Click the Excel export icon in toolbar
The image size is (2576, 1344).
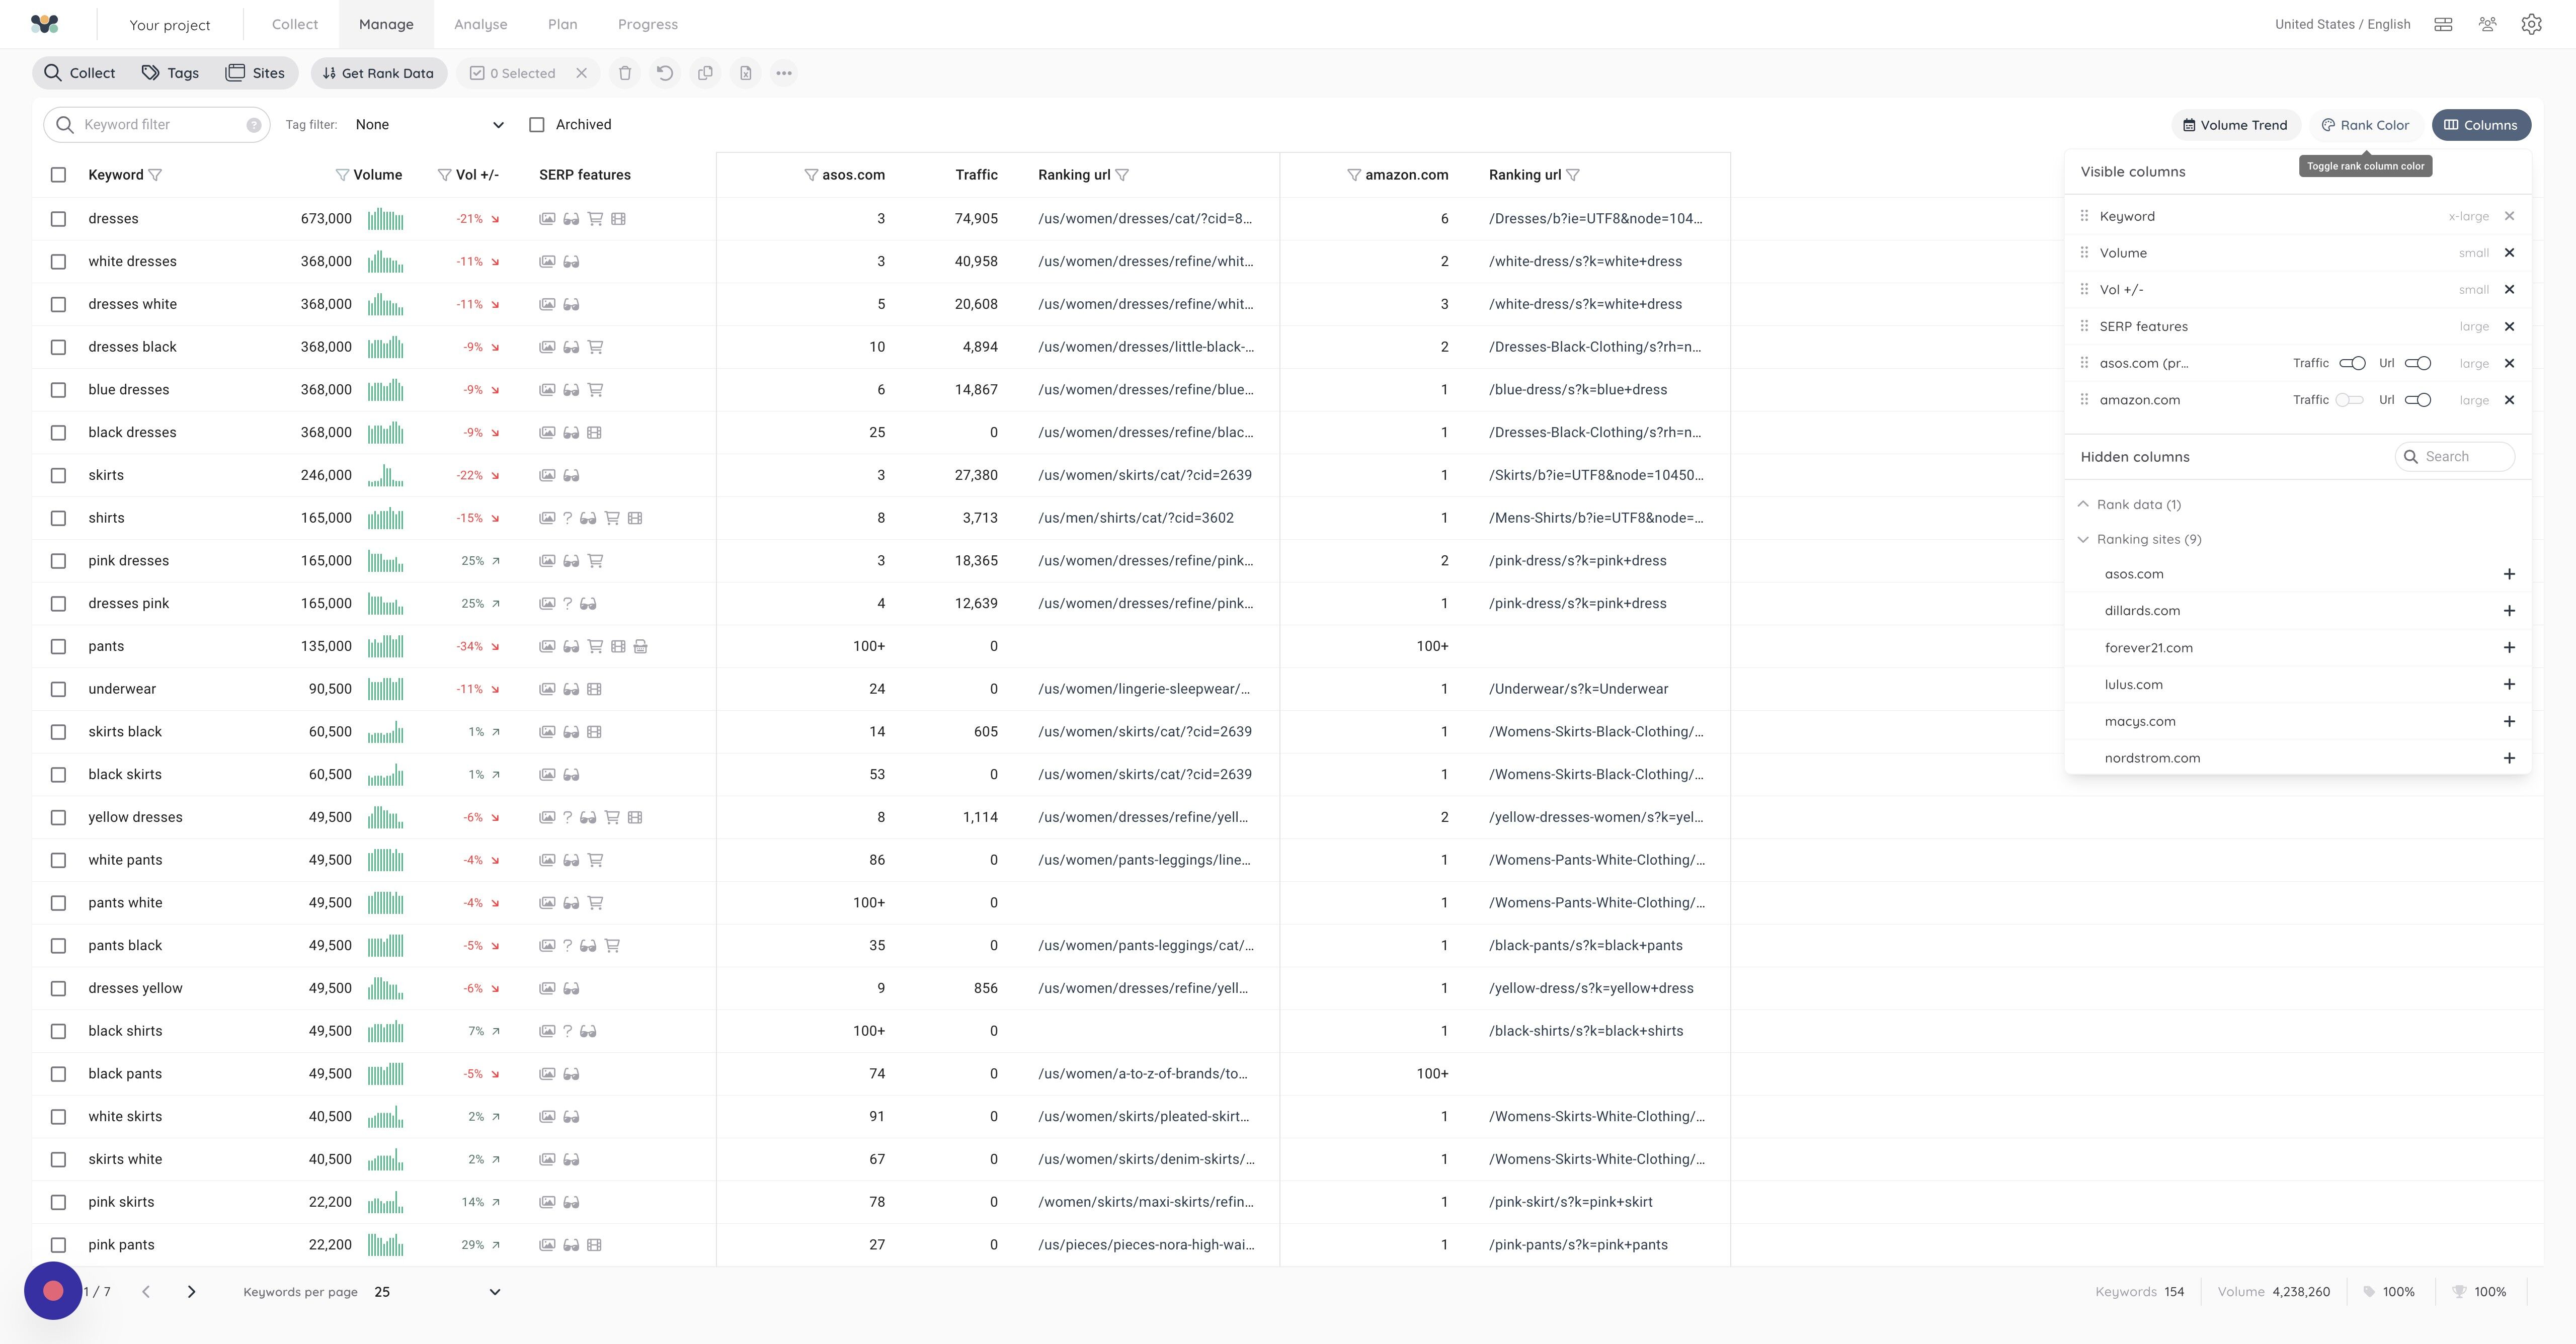pyautogui.click(x=745, y=73)
